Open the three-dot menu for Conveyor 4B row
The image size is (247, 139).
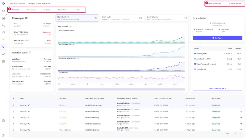point(241,124)
